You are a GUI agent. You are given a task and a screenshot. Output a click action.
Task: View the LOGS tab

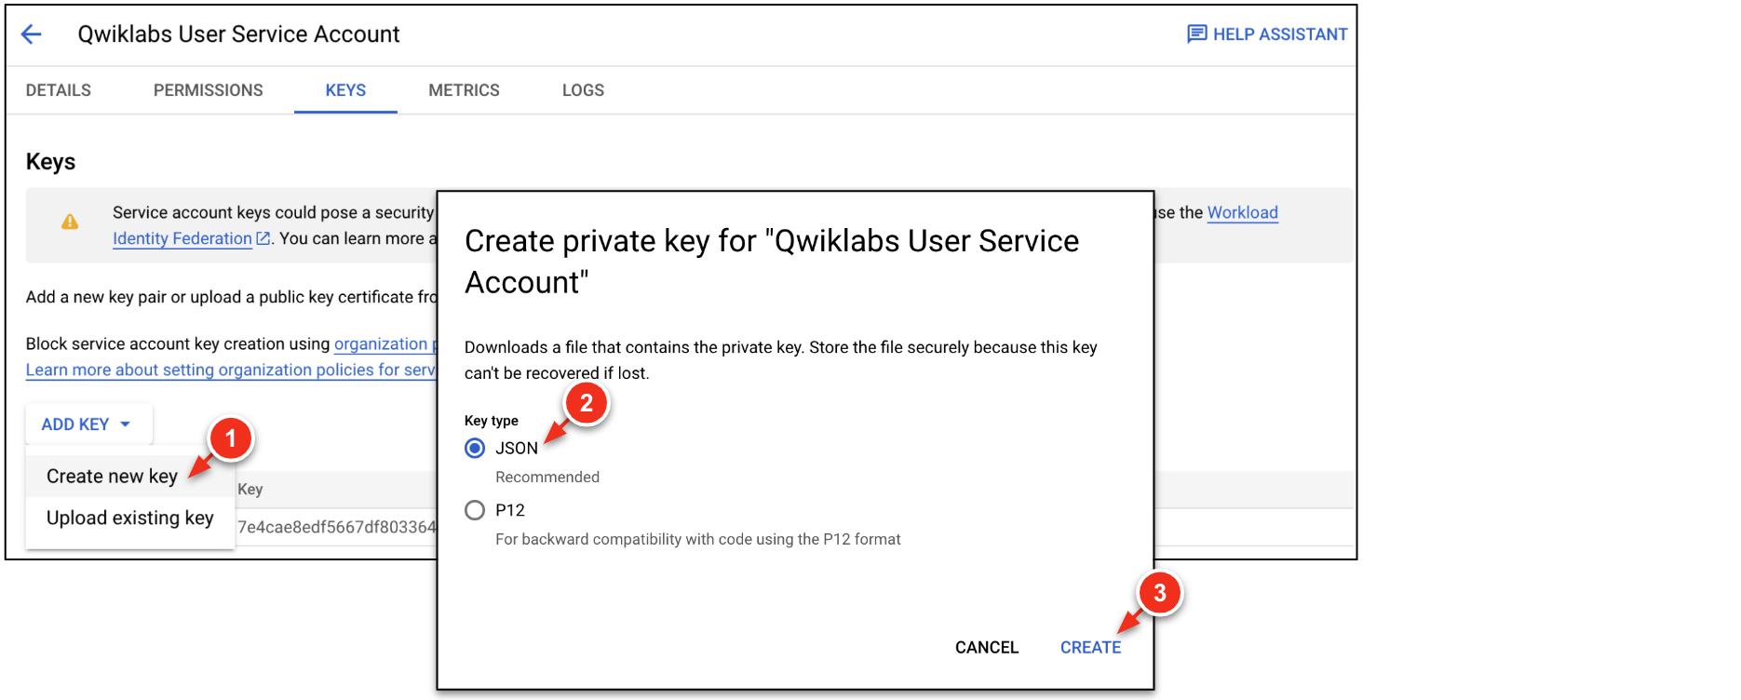583,90
